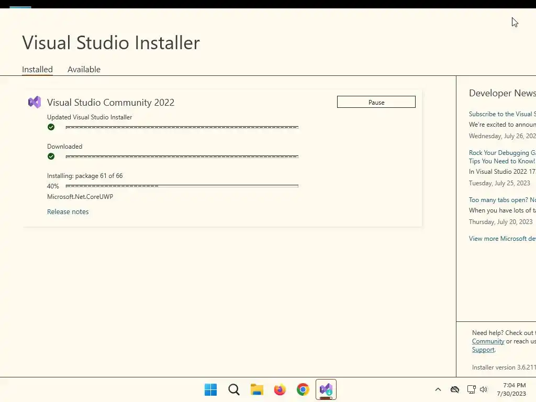Click View more Microsoft developer news
The image size is (536, 402).
click(x=502, y=239)
